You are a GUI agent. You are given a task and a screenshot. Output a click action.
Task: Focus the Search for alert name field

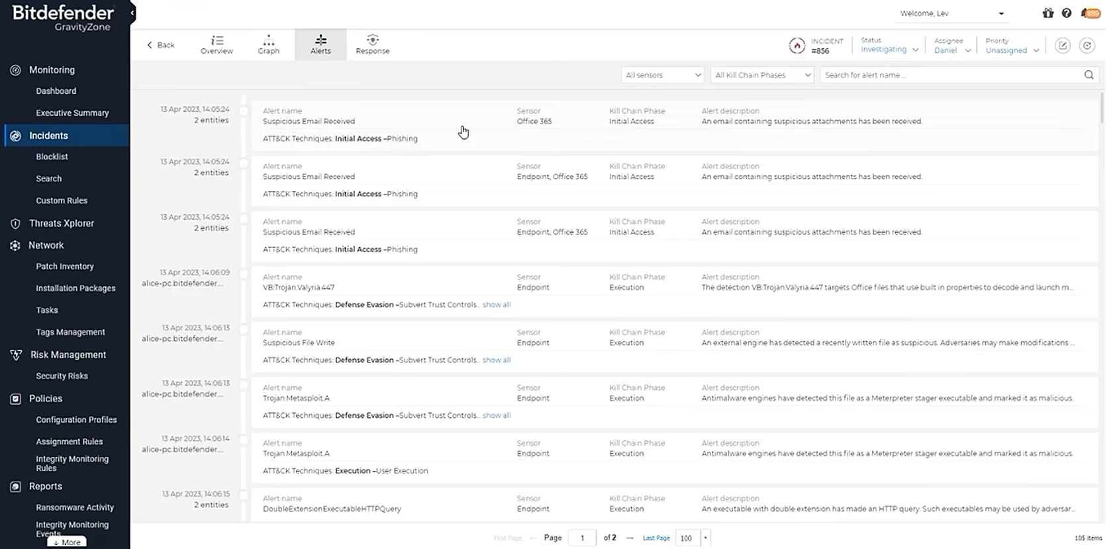[x=950, y=75]
